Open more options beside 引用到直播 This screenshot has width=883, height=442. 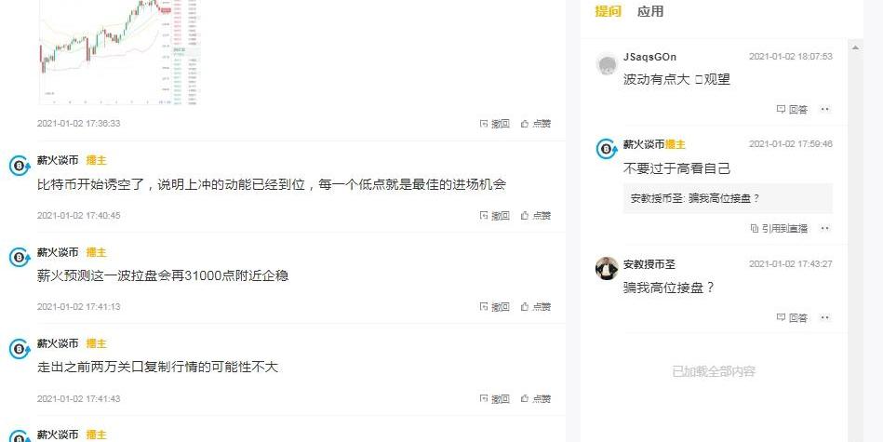click(x=824, y=229)
